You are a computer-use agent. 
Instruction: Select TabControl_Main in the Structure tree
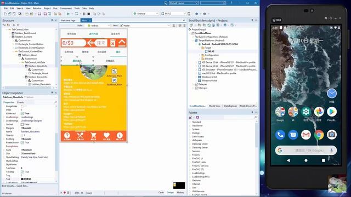[20, 30]
